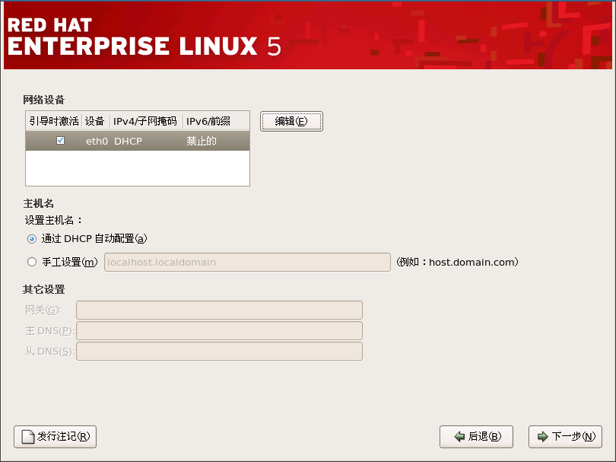Click the 从 DNS(S) input field
This screenshot has width=616, height=462.
point(219,351)
